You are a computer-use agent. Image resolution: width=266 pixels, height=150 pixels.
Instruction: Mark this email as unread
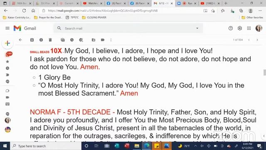coord(63,40)
